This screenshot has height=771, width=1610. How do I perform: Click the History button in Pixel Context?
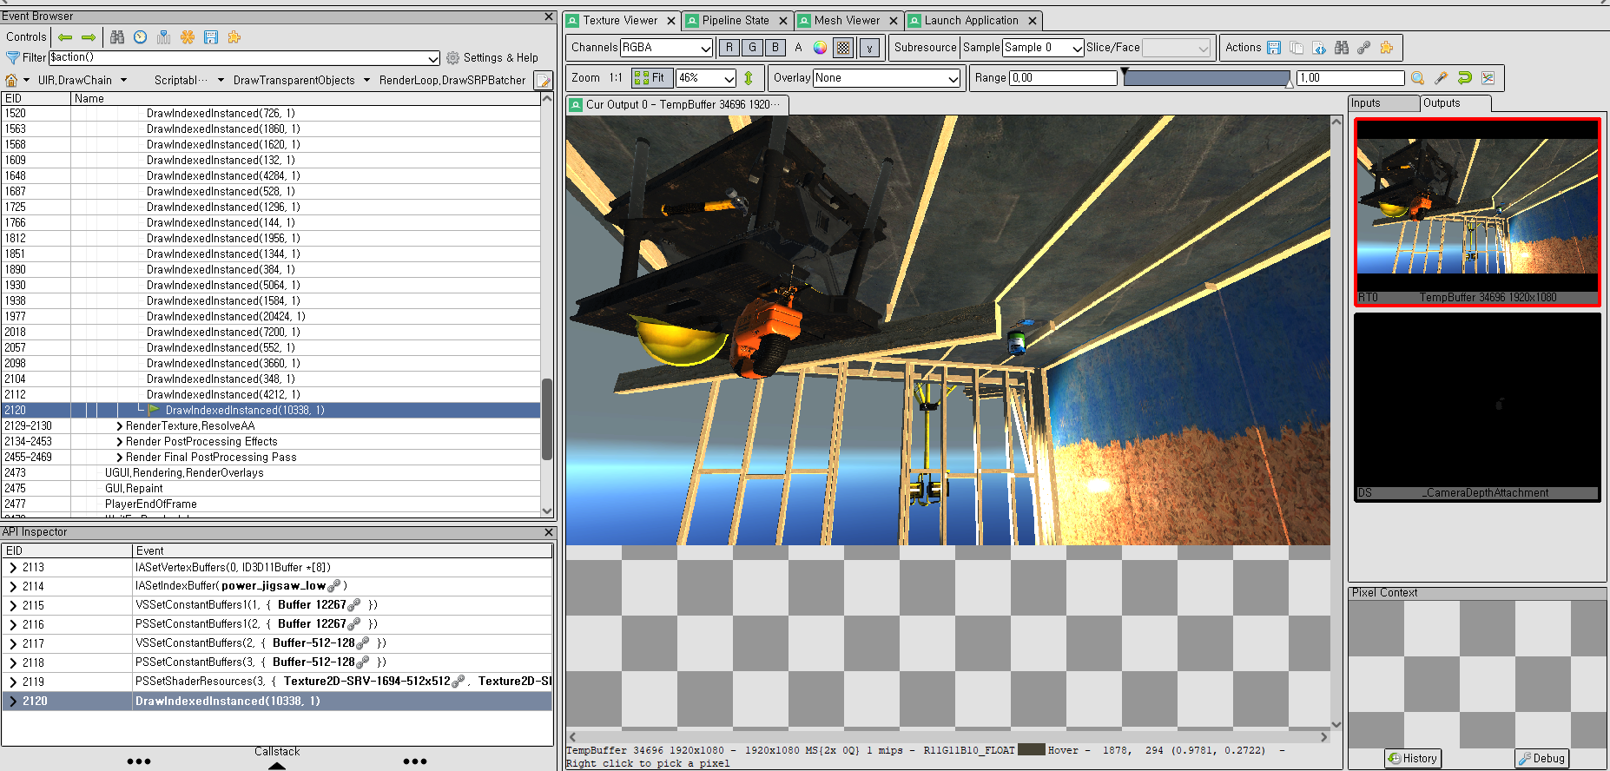tap(1413, 758)
